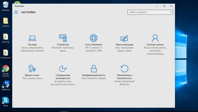Click the Сеть и Интернет title
198x112 pixels.
coord(94,44)
